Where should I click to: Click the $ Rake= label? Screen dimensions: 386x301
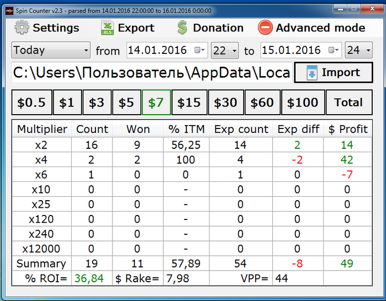pyautogui.click(x=137, y=278)
